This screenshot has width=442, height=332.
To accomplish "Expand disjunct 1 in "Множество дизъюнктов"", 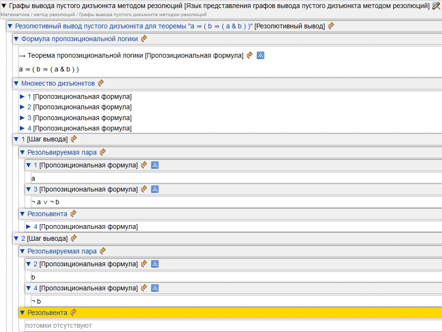I will (x=22, y=96).
